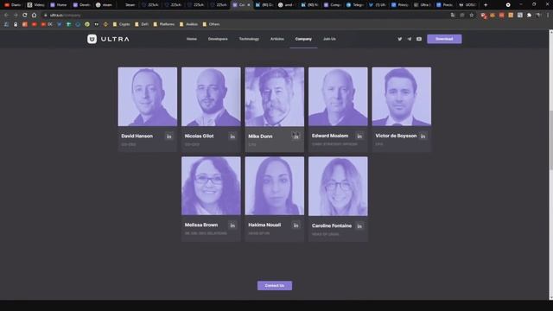This screenshot has width=553, height=311.
Task: Switch to the steam browser tab
Action: pos(104,5)
